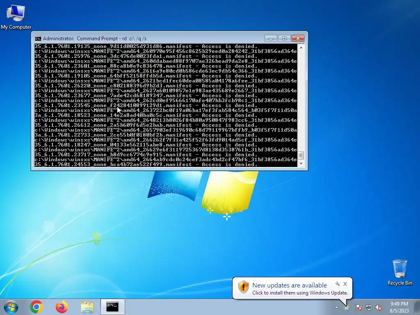Screen dimensions: 420x315
Task: Click the line containing 6.1.7601.18247_none
Action: click(146, 145)
